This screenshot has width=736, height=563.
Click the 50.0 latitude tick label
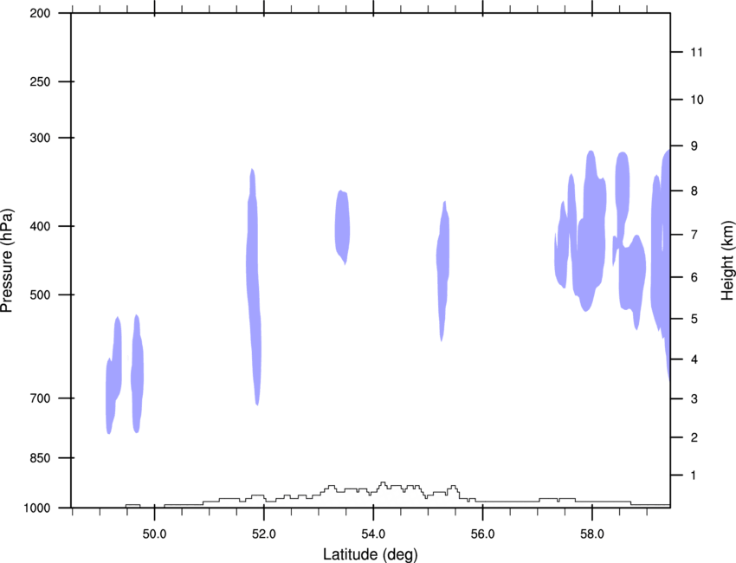(154, 534)
